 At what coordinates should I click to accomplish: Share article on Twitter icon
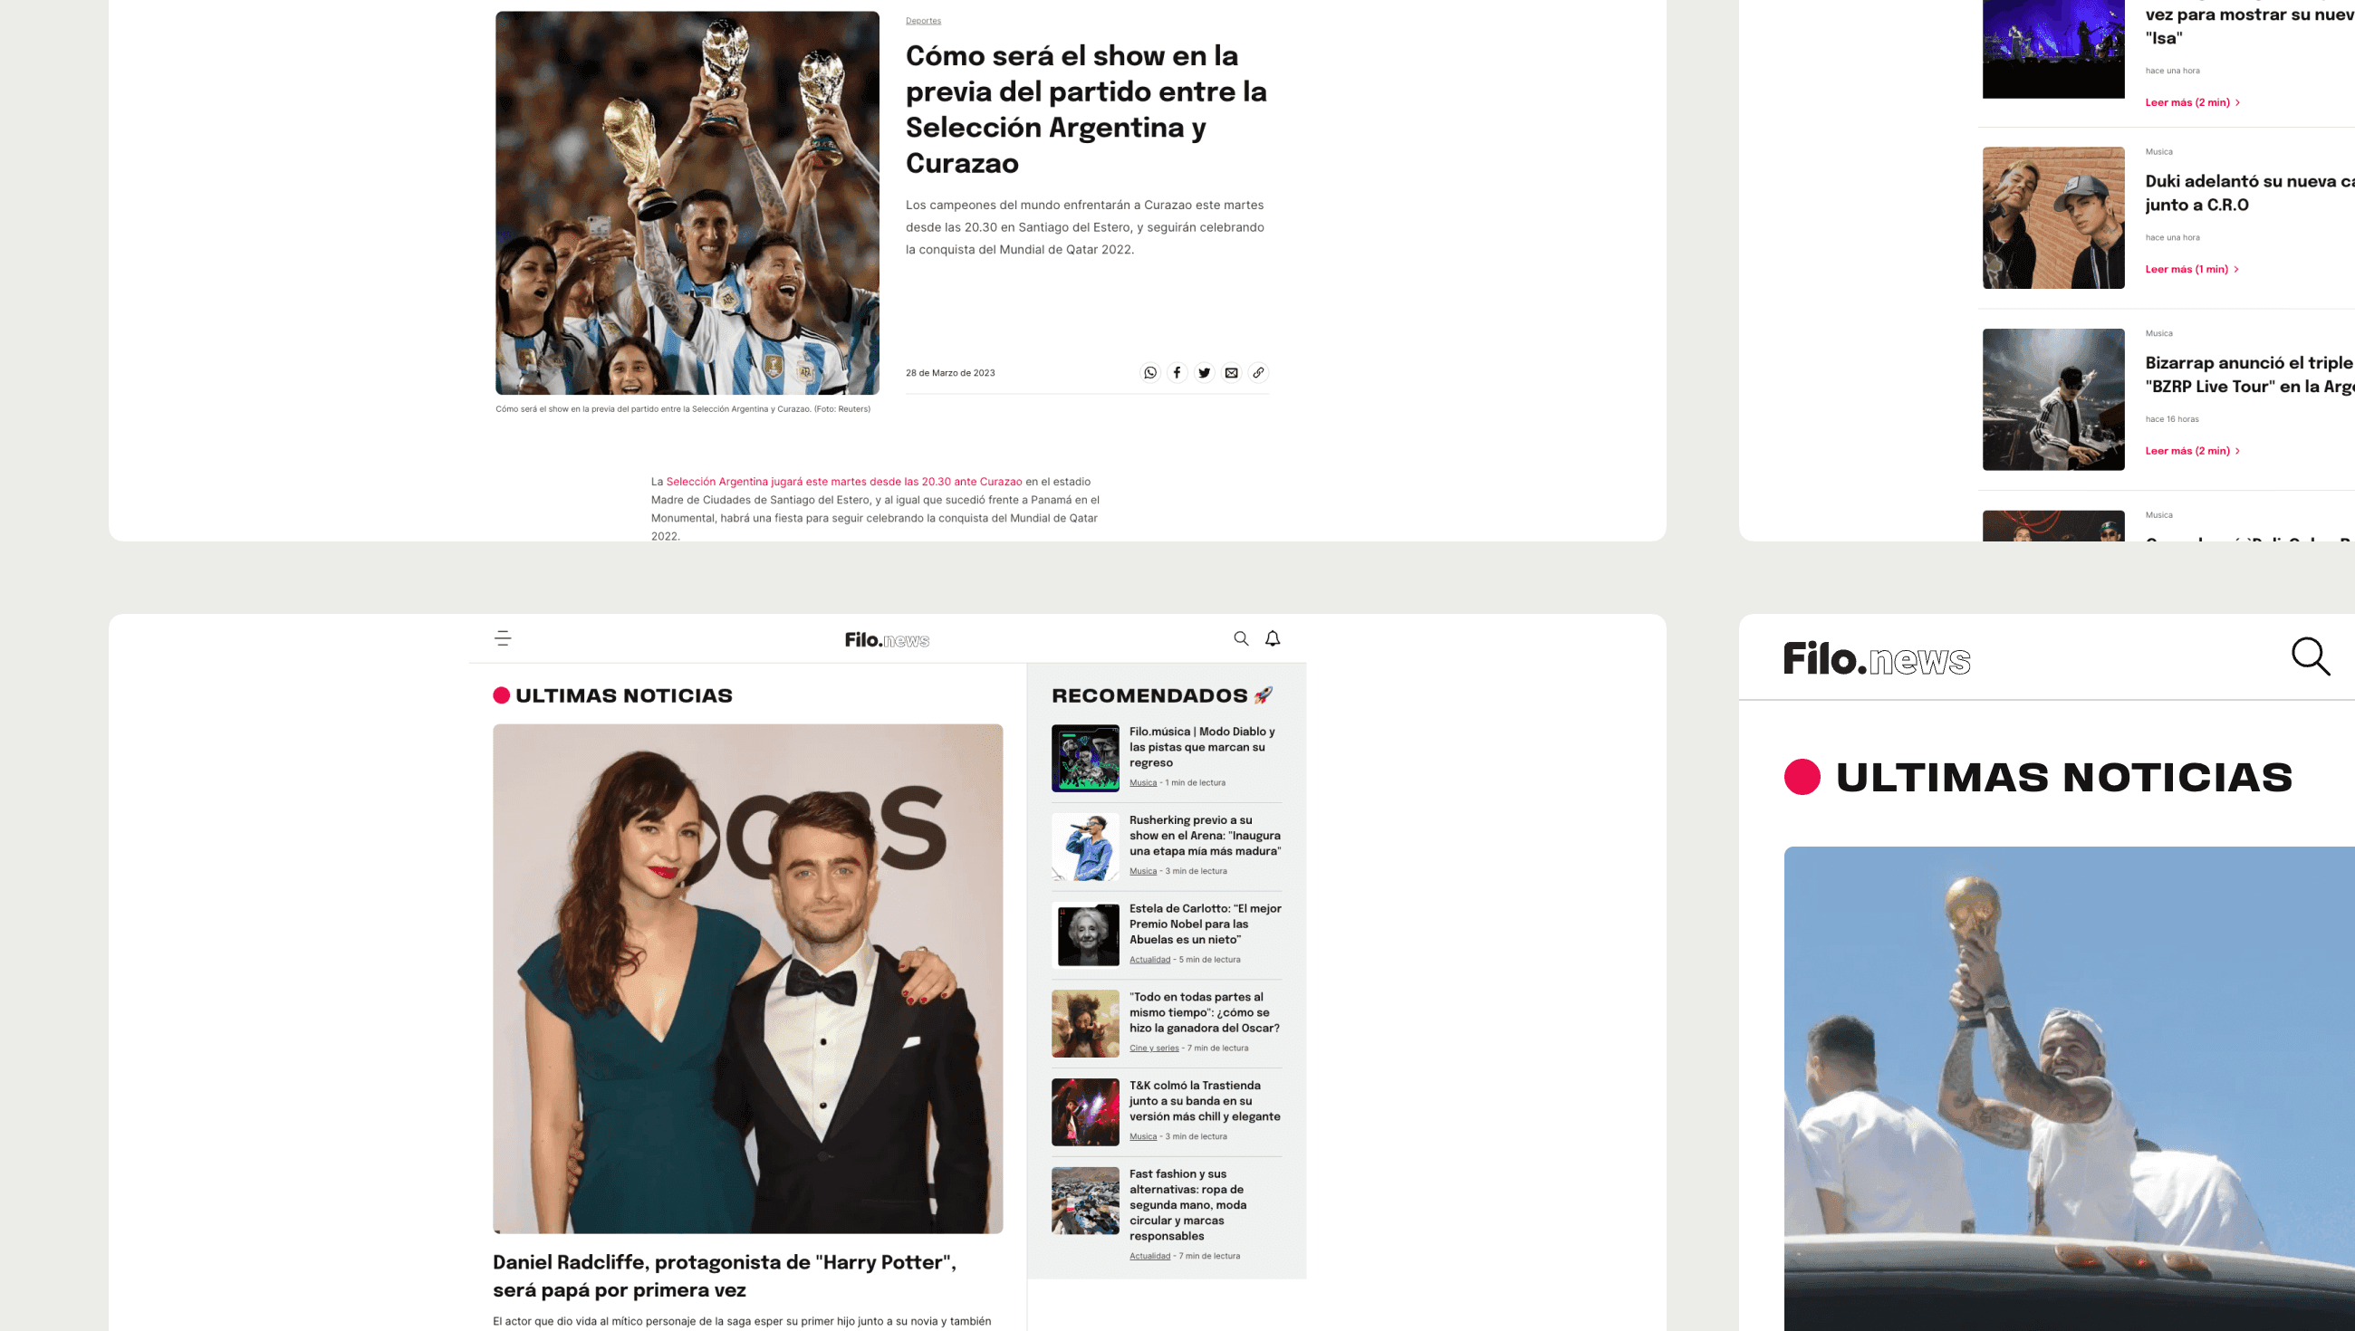coord(1204,372)
